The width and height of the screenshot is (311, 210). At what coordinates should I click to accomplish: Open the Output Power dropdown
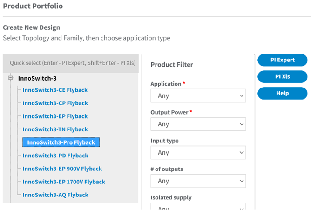(198, 124)
